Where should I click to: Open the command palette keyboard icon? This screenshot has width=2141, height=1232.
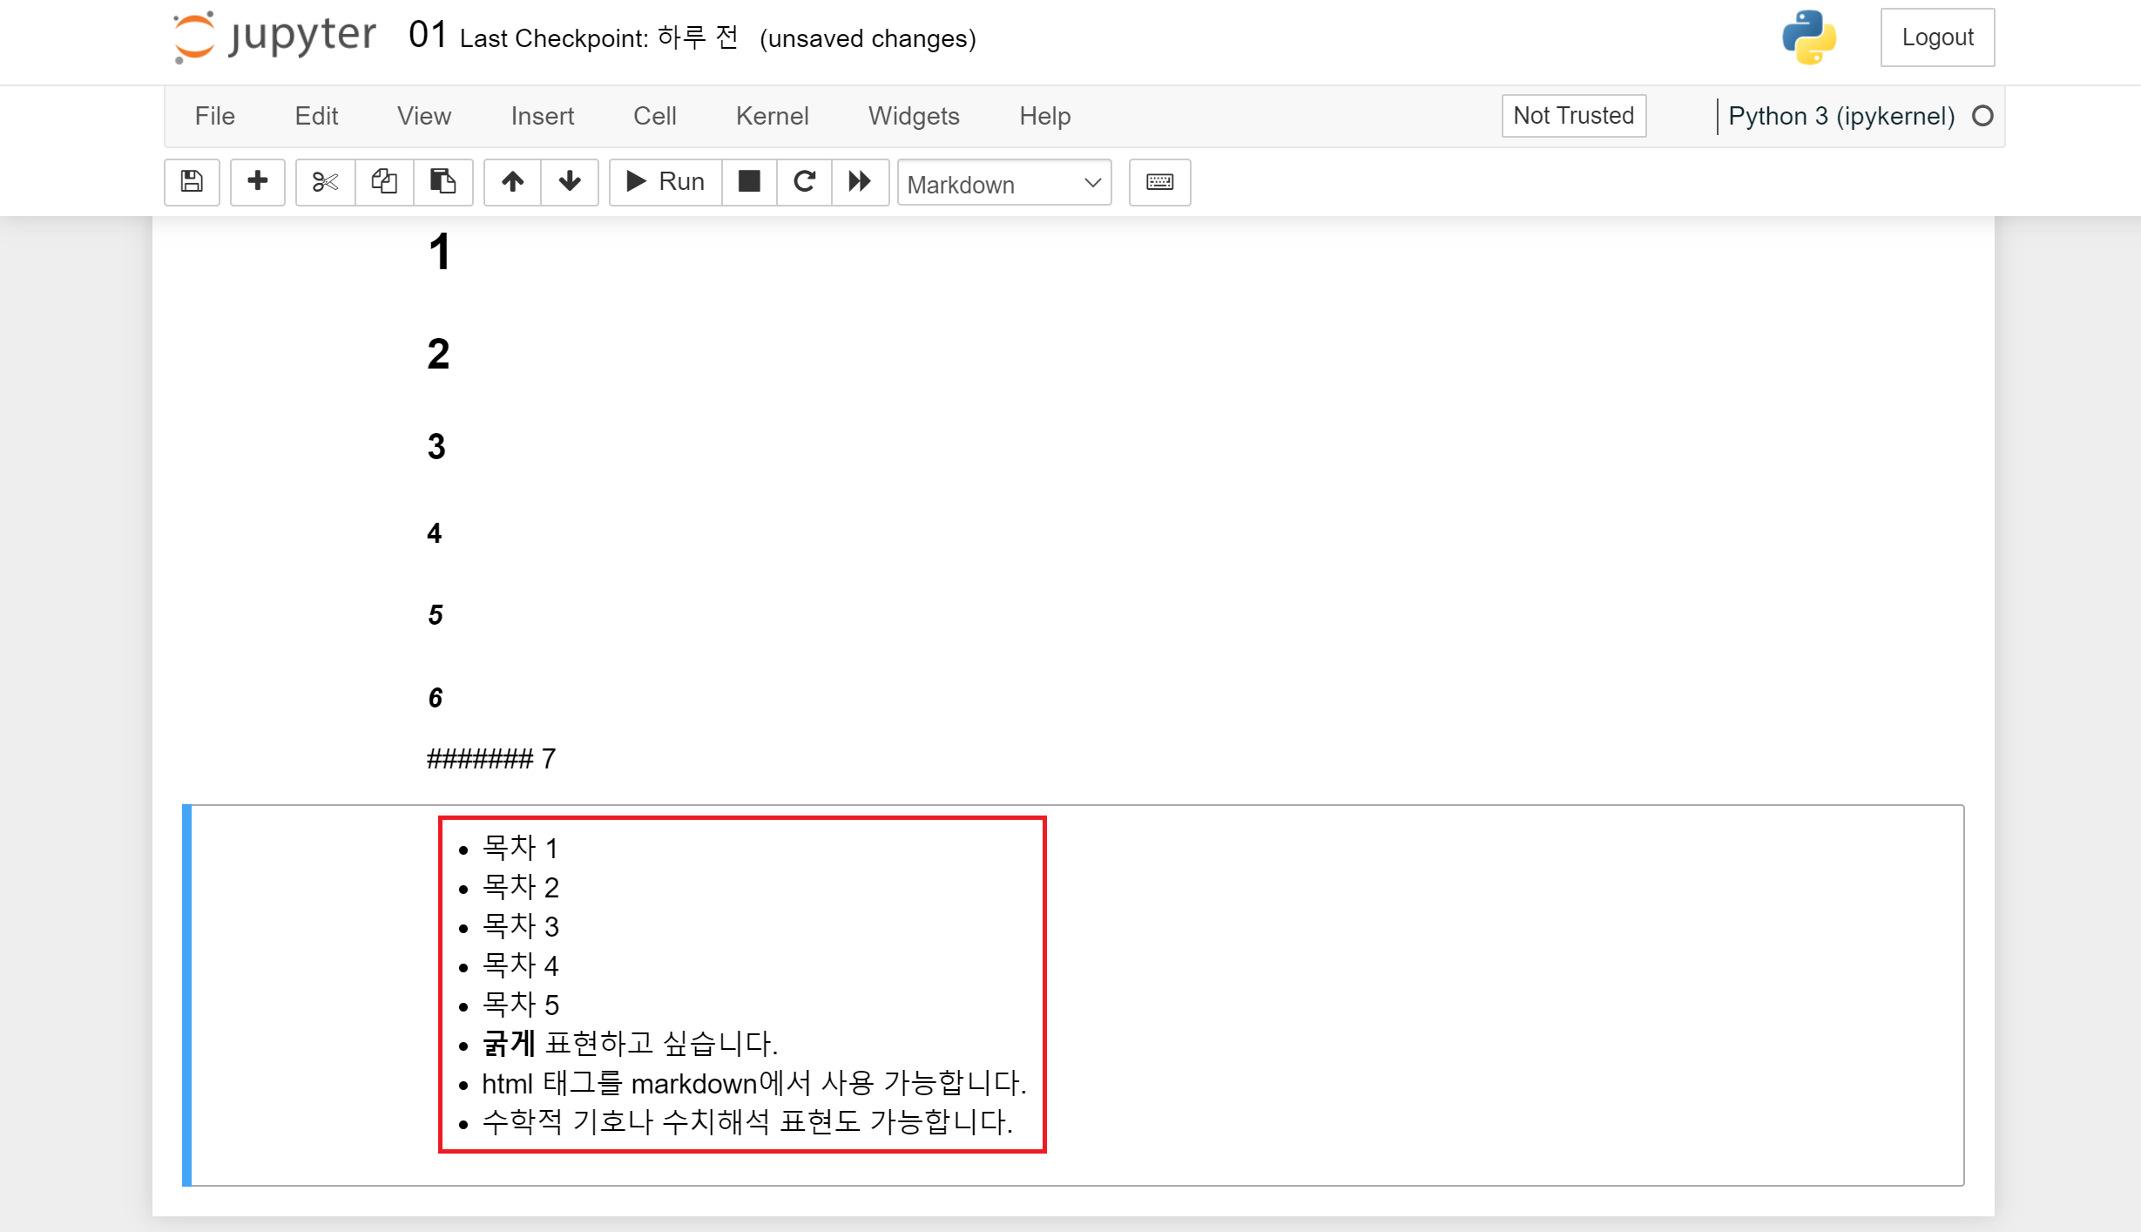coord(1159,181)
